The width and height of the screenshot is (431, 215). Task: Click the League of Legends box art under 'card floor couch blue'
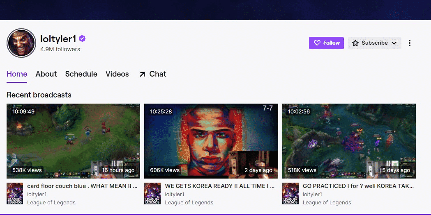pos(15,194)
